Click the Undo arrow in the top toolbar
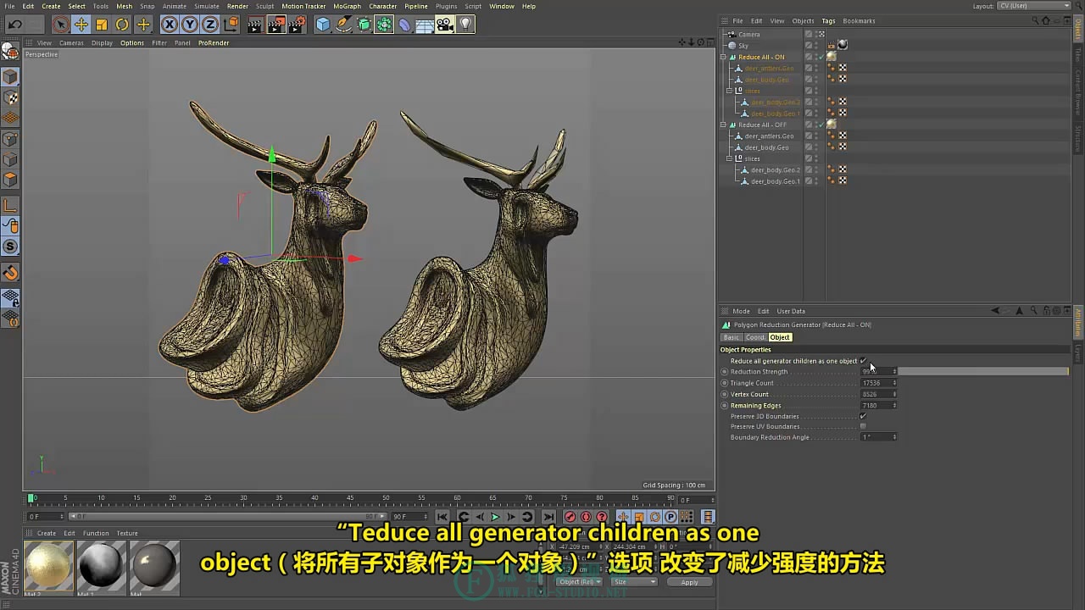Screen dimensions: 1085x610 [x=15, y=25]
